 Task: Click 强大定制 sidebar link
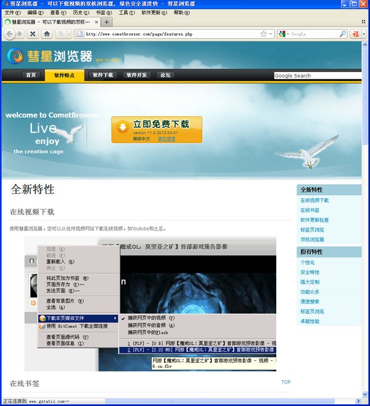[x=310, y=282]
